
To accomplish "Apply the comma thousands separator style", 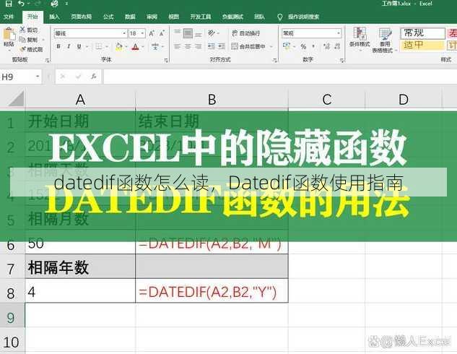I will (314, 46).
